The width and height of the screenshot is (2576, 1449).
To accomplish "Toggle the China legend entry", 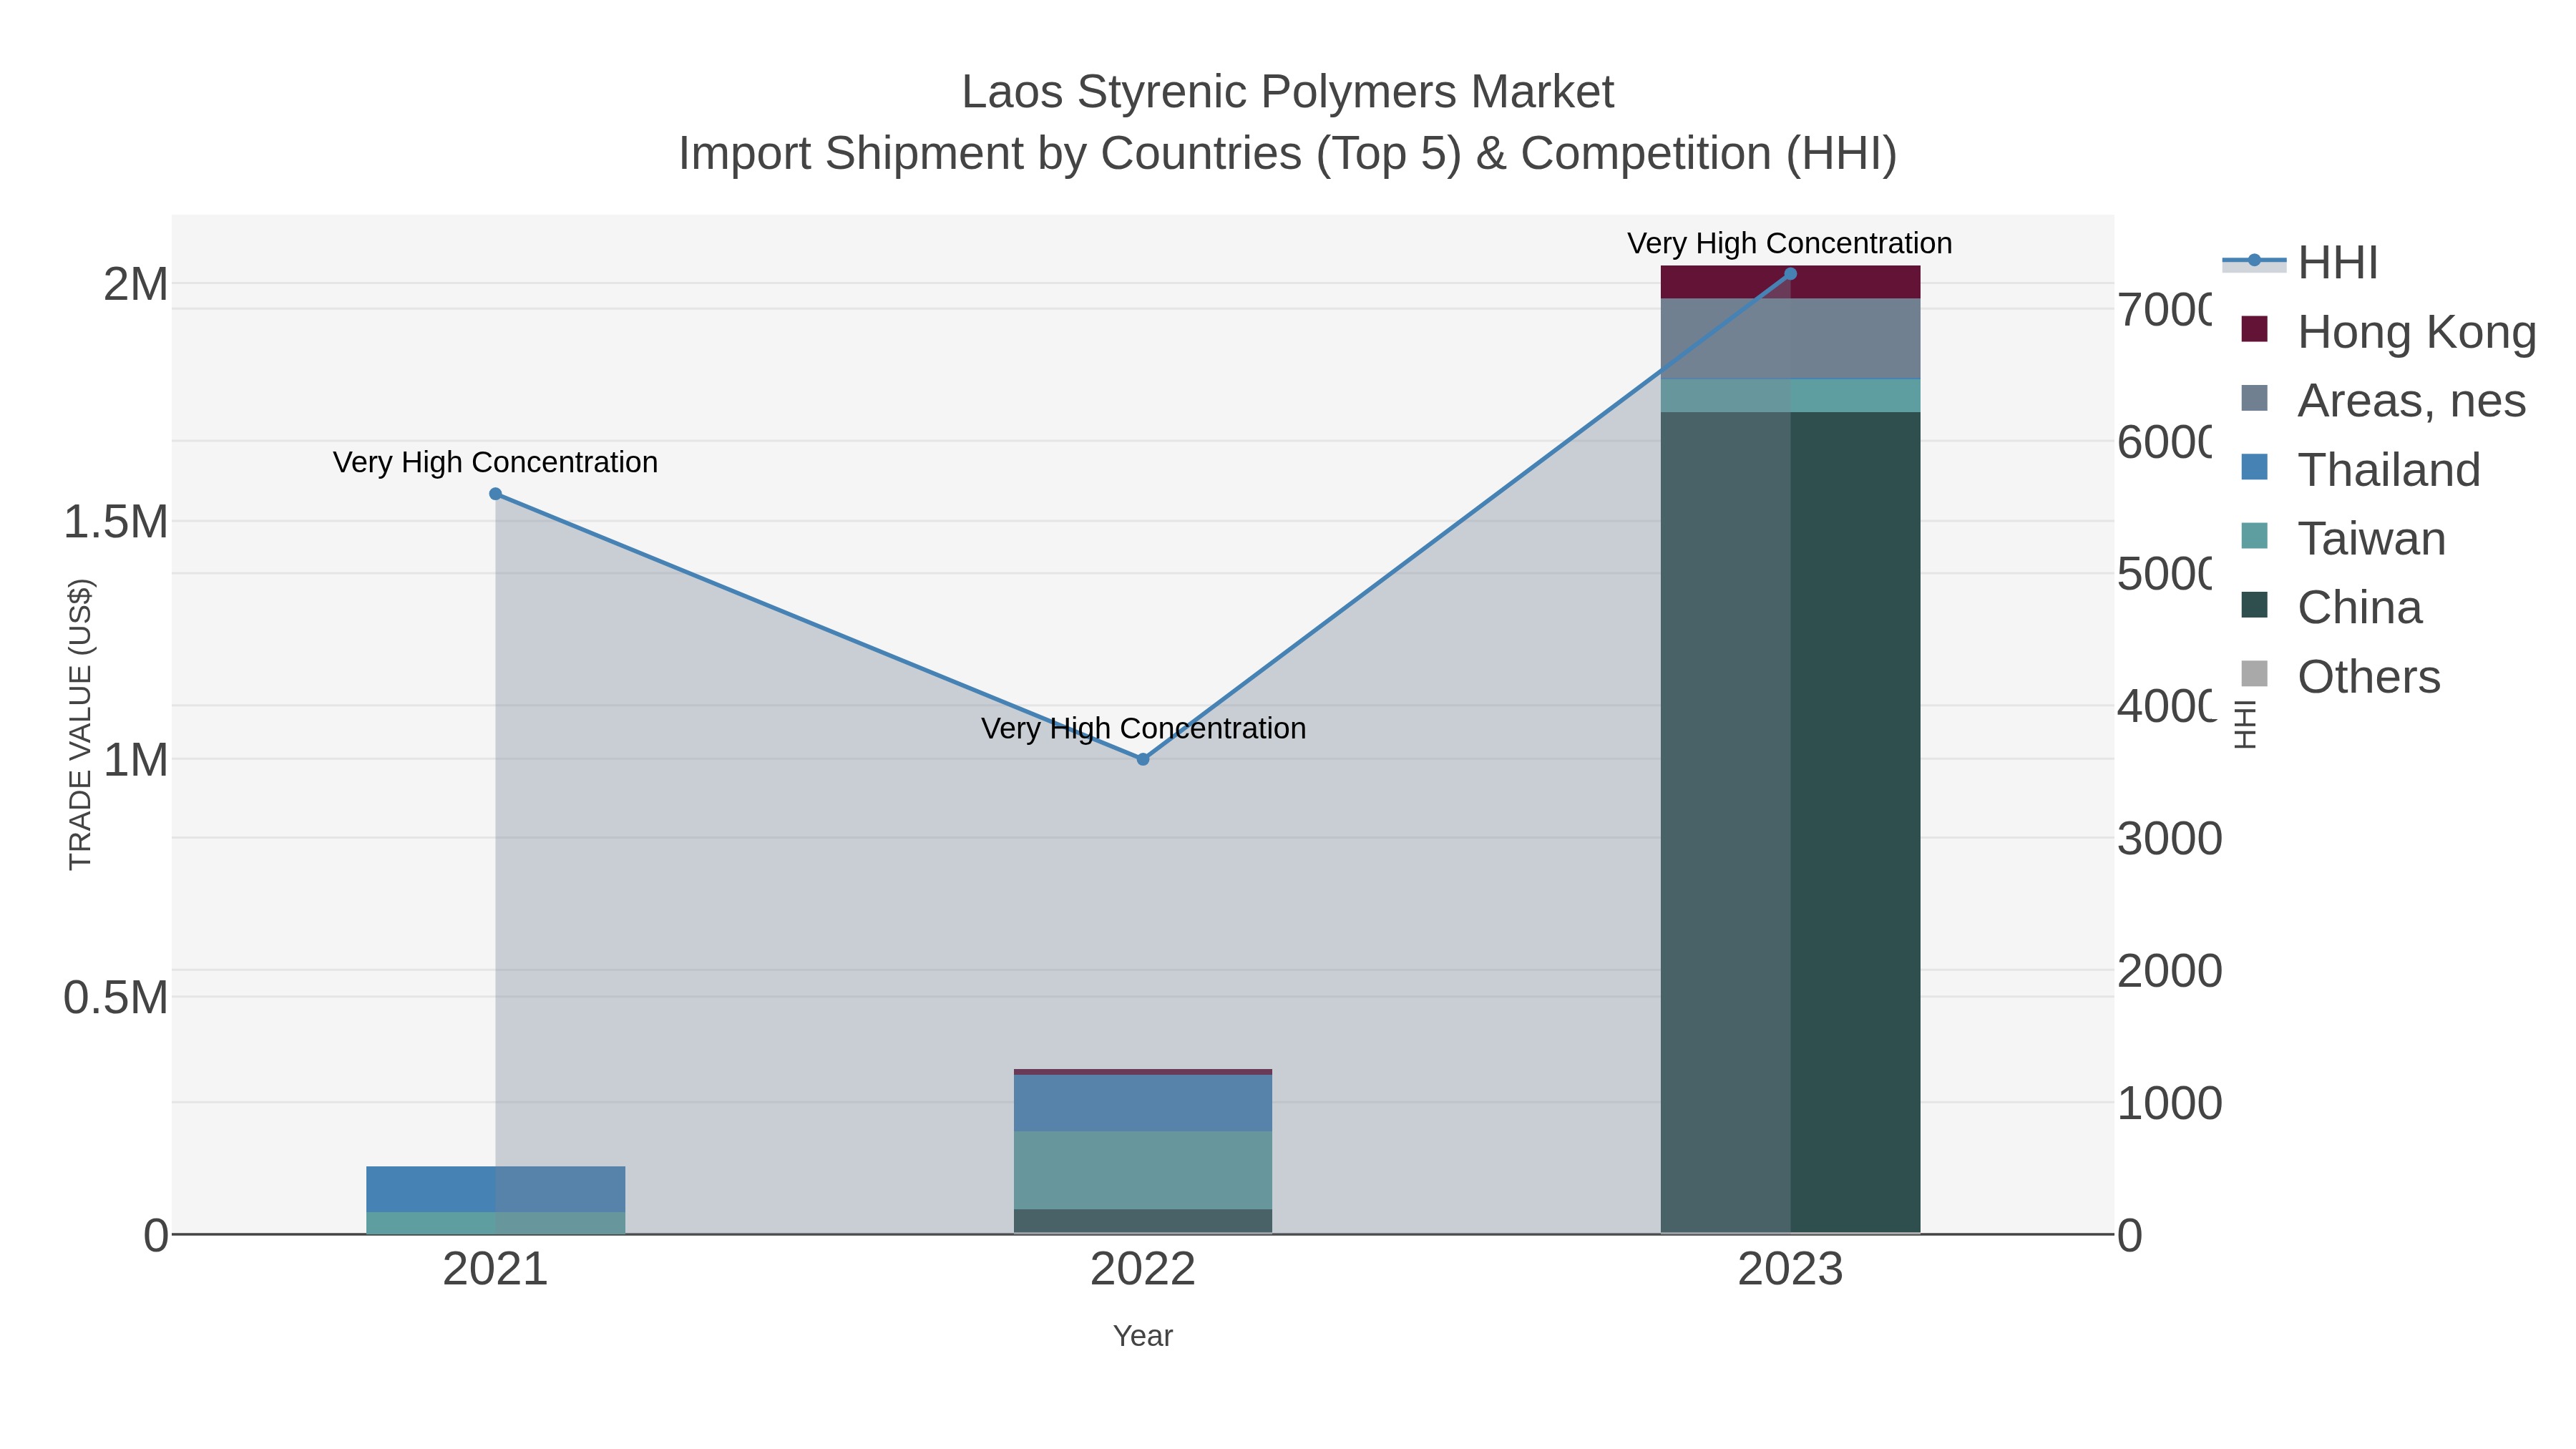I will pyautogui.click(x=2331, y=607).
